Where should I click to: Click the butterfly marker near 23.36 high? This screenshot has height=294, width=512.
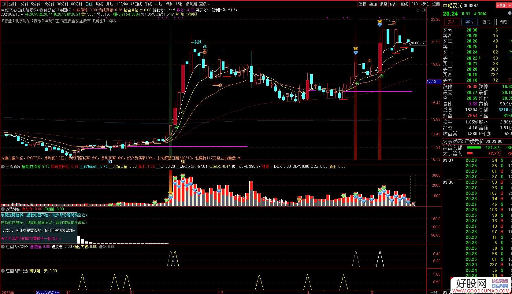[380, 21]
